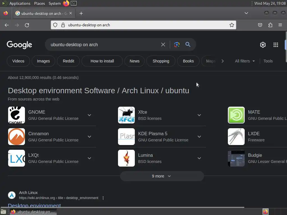The width and height of the screenshot is (287, 215).
Task: Click the GNOME entry title text
Action: [37, 112]
